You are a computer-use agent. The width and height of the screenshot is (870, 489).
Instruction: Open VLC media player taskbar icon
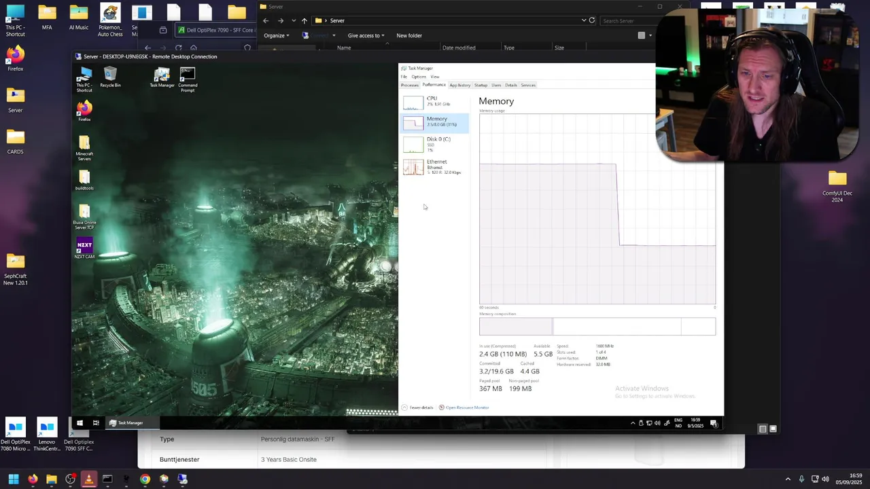(x=88, y=479)
